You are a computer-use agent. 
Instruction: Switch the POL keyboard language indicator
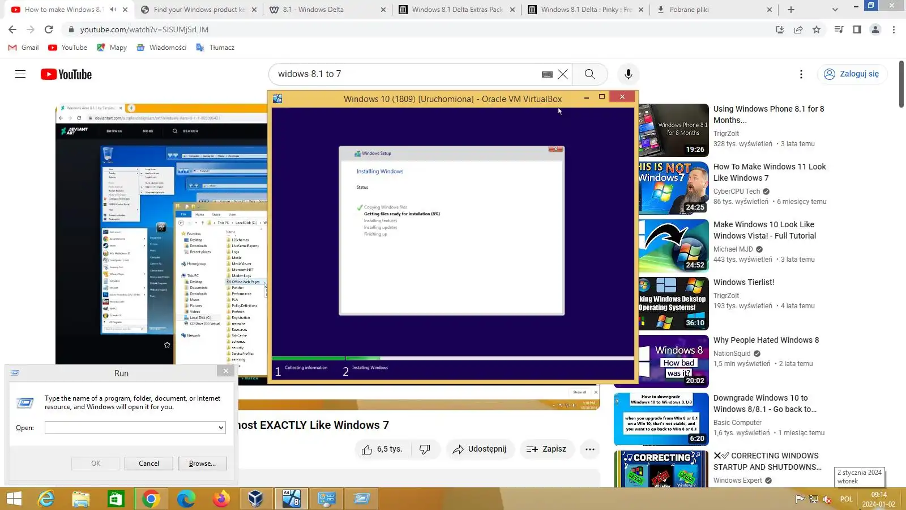tap(847, 499)
